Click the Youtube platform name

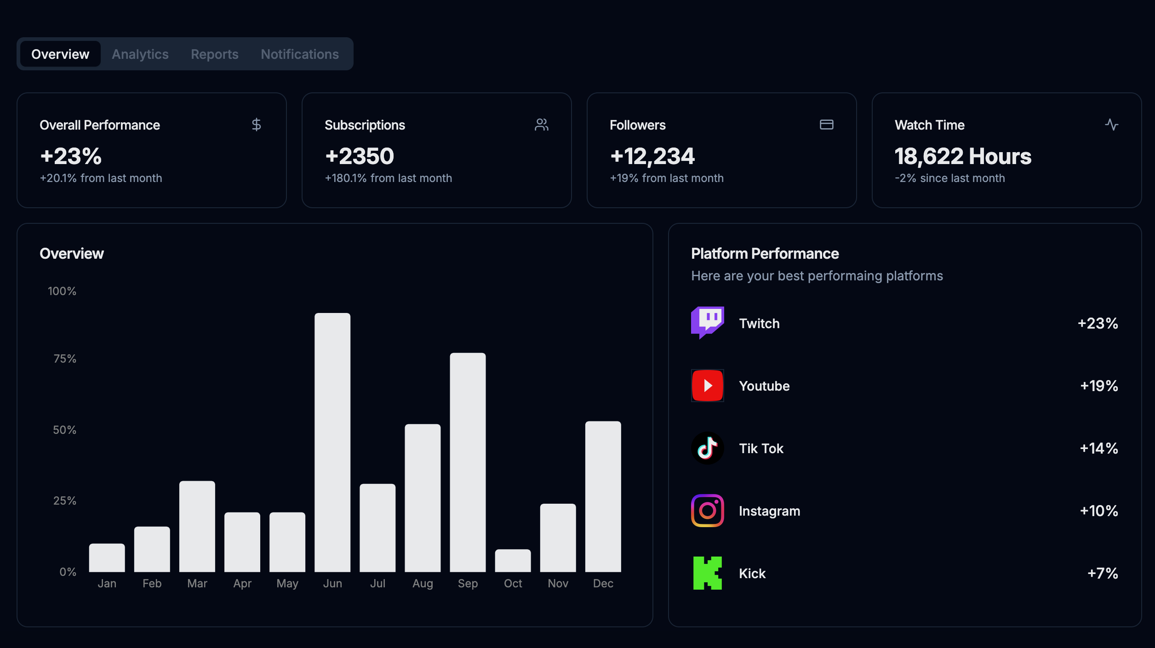pos(764,386)
